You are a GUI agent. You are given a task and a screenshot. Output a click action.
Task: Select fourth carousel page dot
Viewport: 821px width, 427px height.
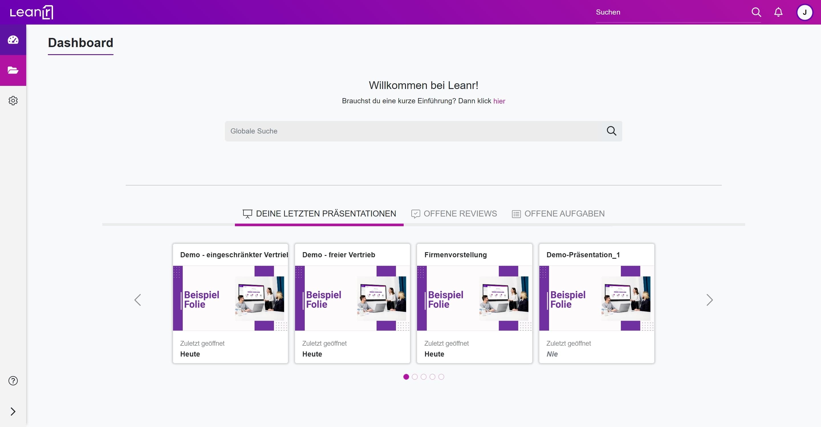point(432,377)
